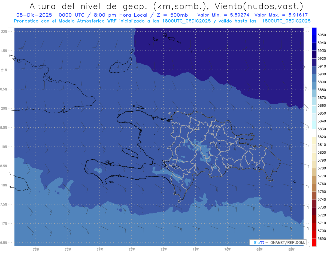Image resolution: width=327 pixels, height=253 pixels.
Task: Click the "17N" latitude axis label
Action: [x=4, y=224]
